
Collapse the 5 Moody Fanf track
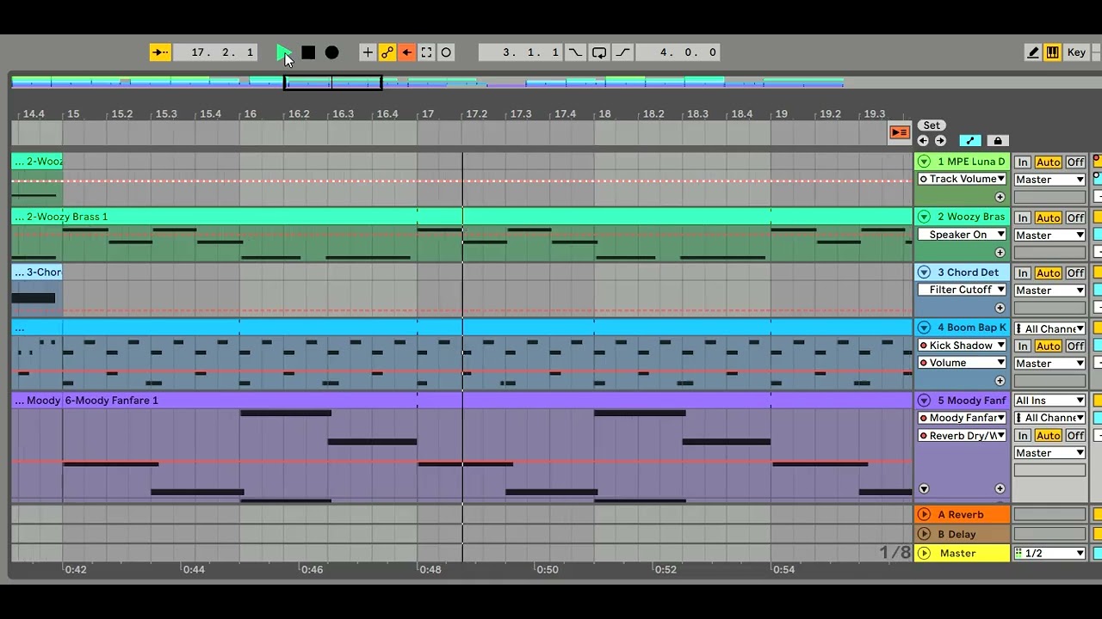[924, 401]
